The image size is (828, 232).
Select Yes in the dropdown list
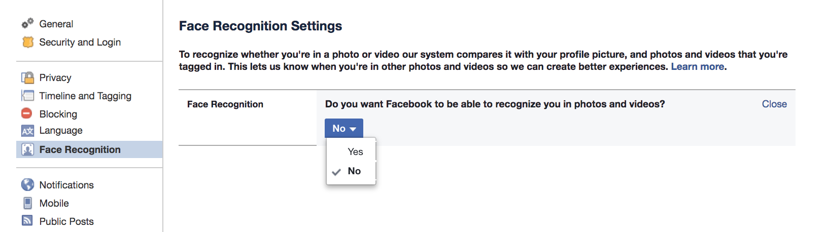355,151
